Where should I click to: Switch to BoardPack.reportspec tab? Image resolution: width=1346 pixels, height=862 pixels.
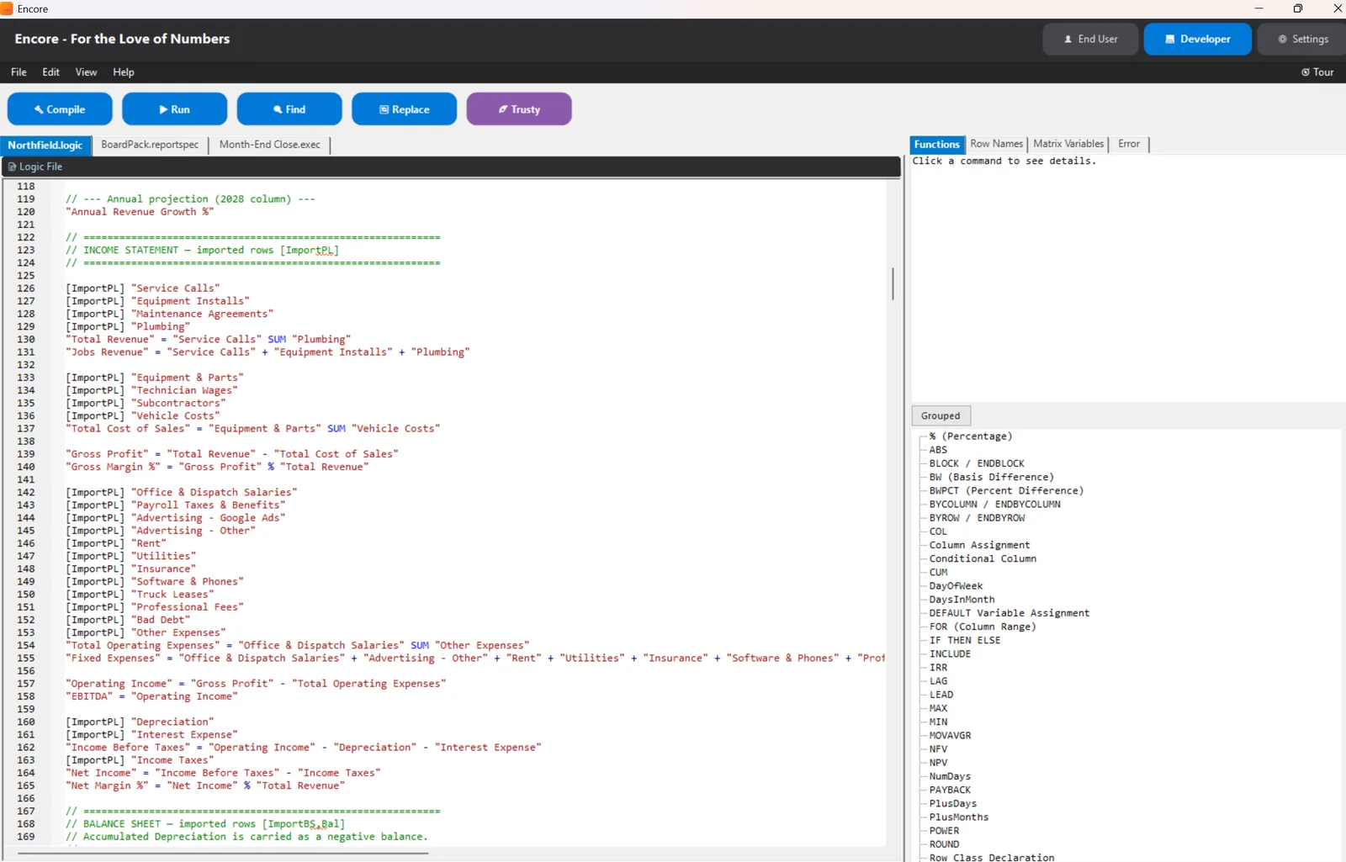(x=150, y=145)
